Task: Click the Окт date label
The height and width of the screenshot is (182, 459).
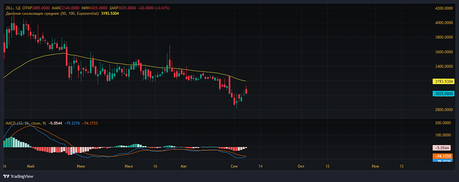Action: (x=301, y=166)
